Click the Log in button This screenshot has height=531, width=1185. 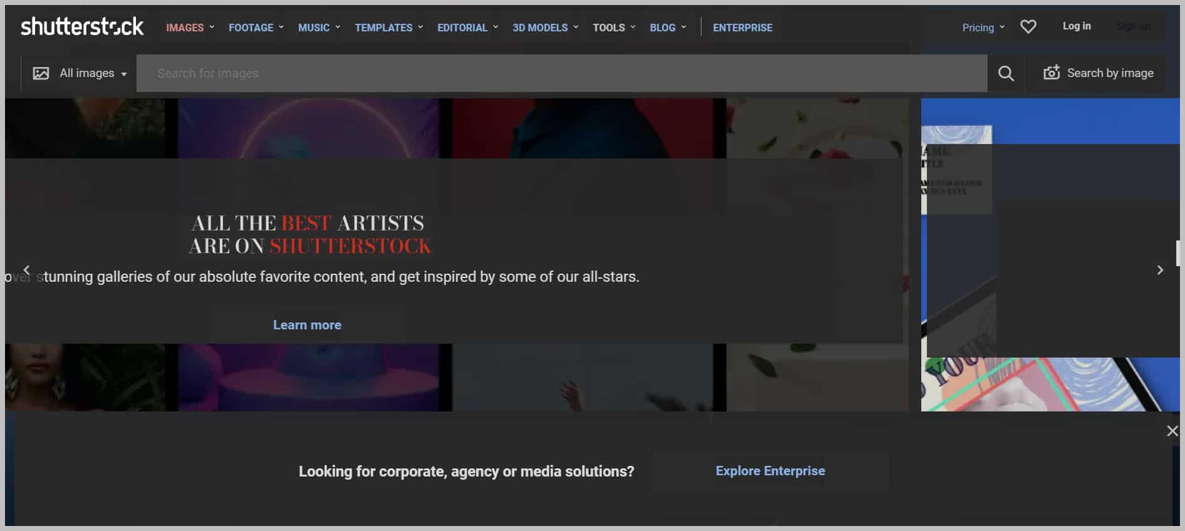pyautogui.click(x=1076, y=26)
